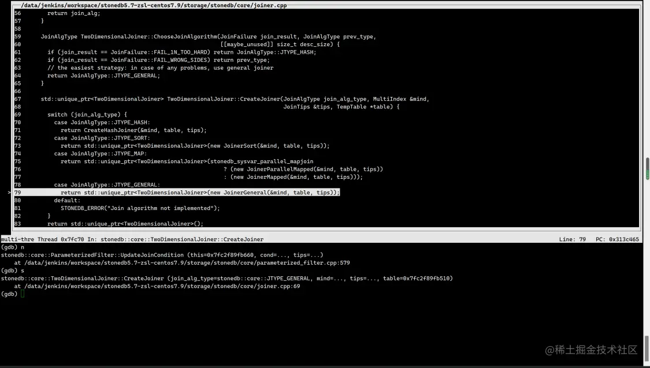This screenshot has width=650, height=368.
Task: Click the upper vertical scrollbar thumb
Action: click(647, 168)
